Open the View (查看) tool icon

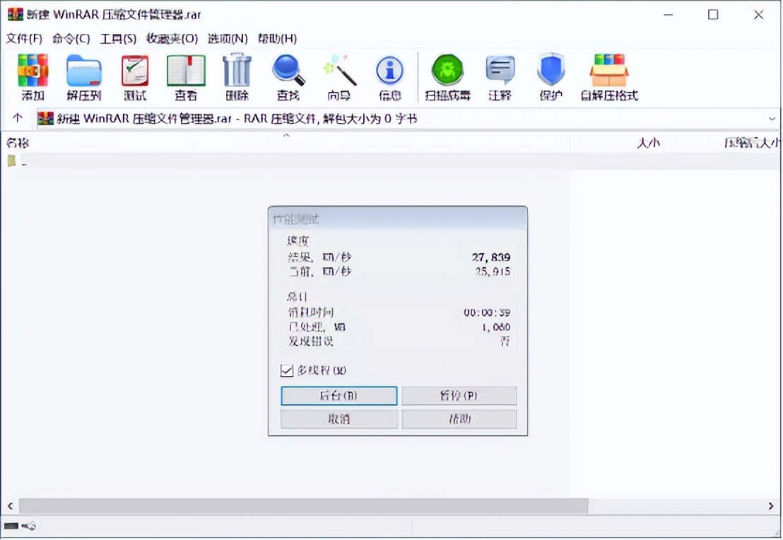pyautogui.click(x=185, y=71)
